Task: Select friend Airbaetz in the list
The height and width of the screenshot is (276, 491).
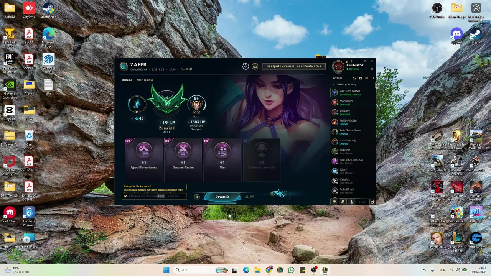Action: (x=353, y=151)
